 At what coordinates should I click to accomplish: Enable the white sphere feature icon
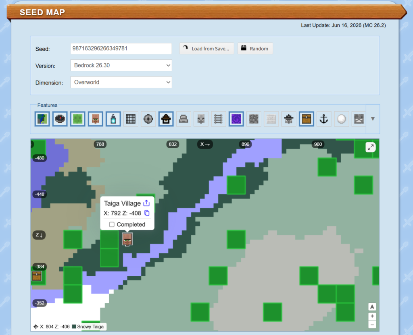click(x=341, y=119)
